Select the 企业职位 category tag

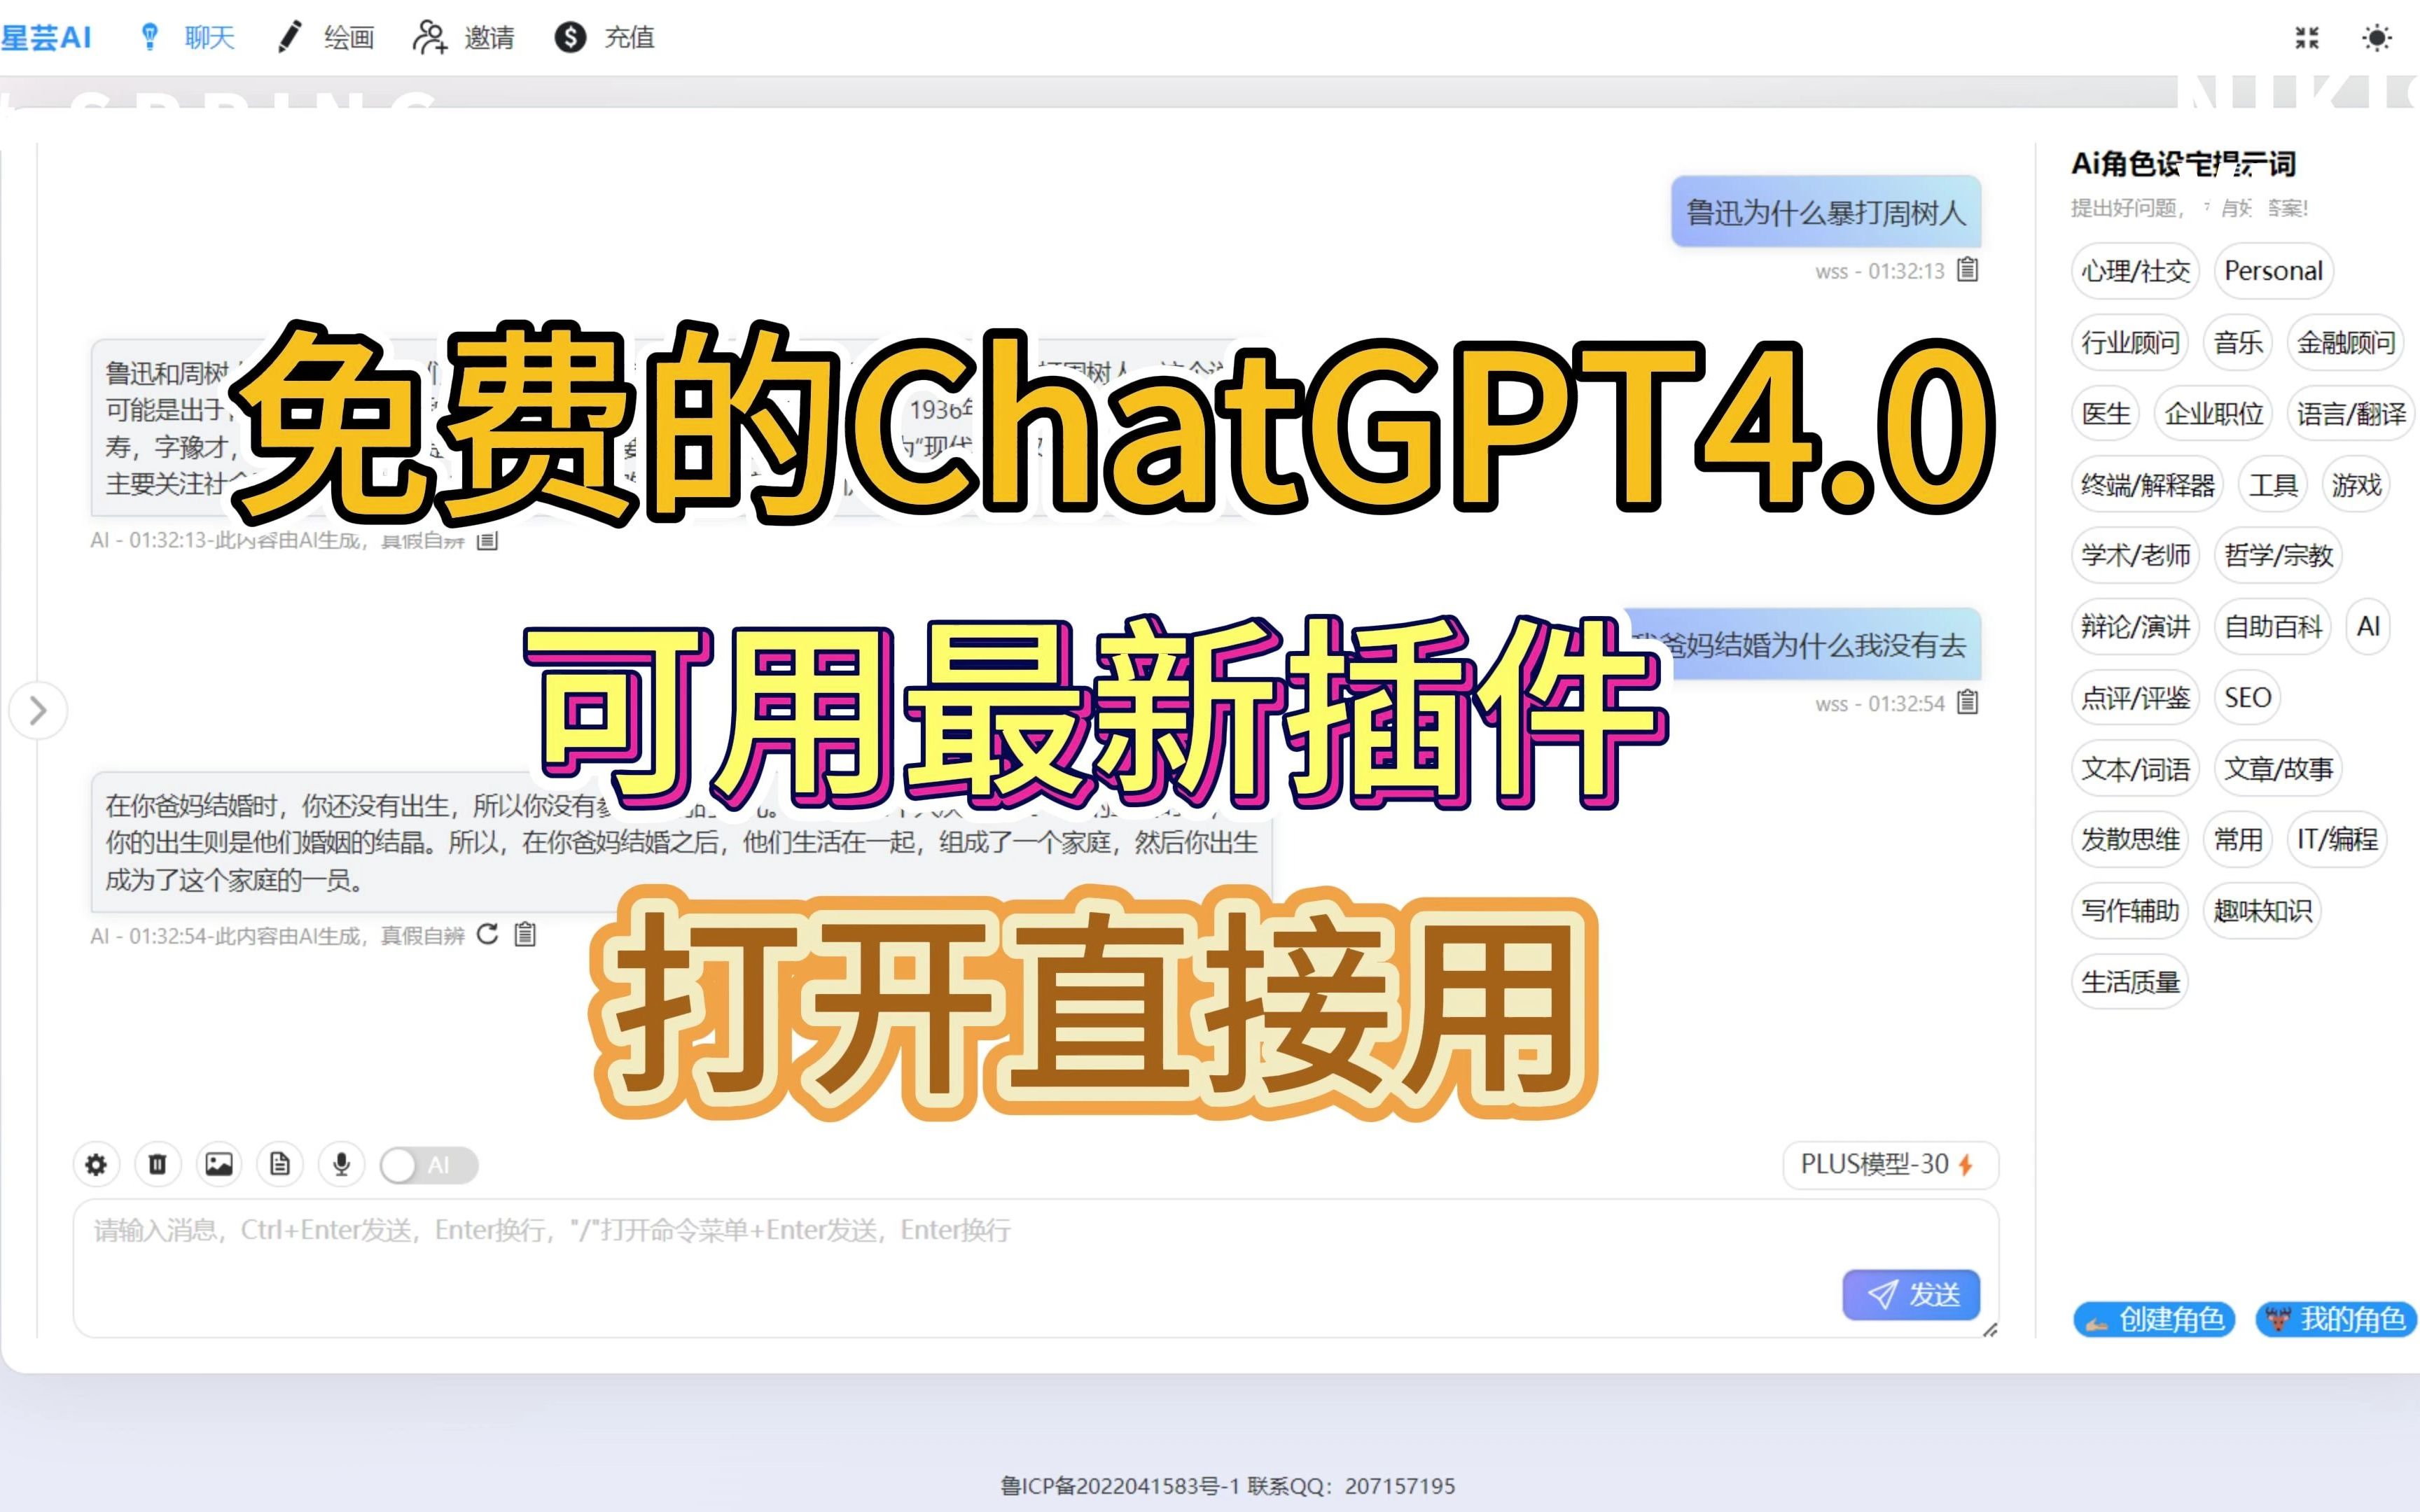click(x=2213, y=414)
